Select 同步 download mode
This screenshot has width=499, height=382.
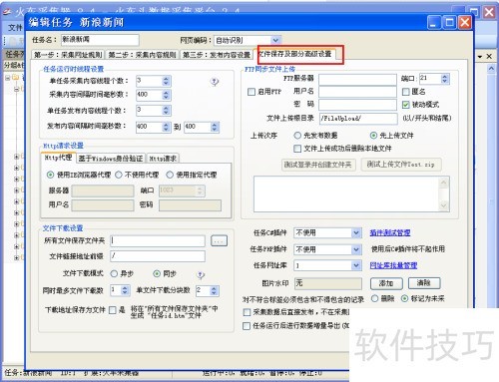tap(157, 273)
